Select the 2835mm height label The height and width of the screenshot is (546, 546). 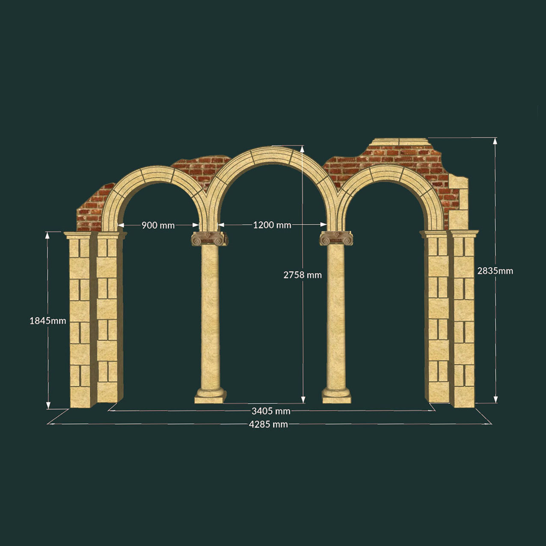point(495,271)
